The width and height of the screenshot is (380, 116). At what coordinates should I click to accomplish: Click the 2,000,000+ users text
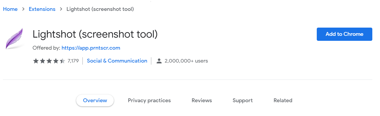[x=186, y=61]
